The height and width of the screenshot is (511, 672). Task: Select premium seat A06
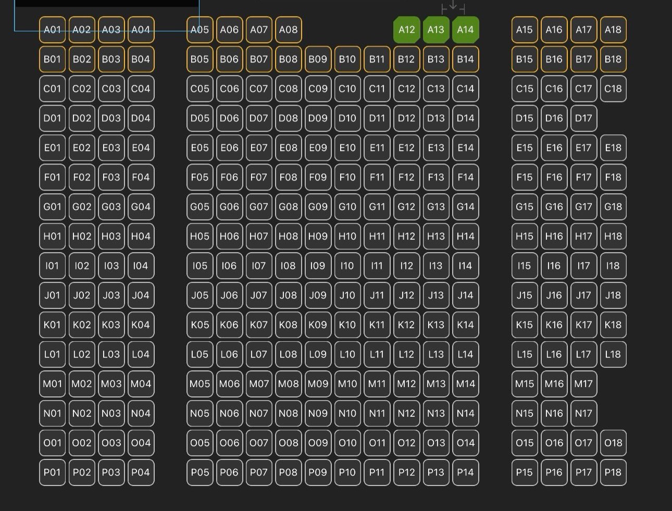(229, 30)
